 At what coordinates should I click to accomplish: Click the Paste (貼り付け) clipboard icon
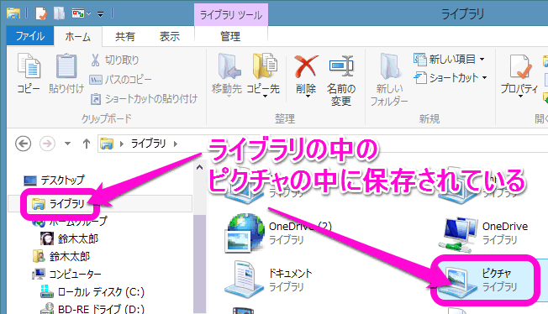(66, 66)
